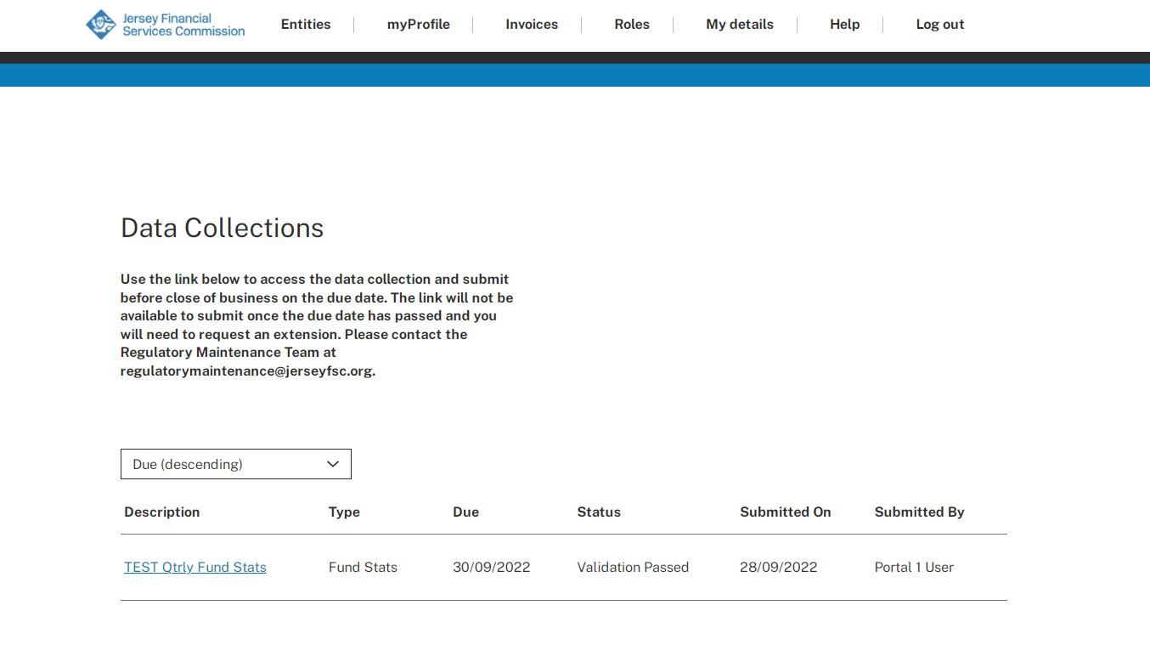Open My details page

tap(739, 25)
